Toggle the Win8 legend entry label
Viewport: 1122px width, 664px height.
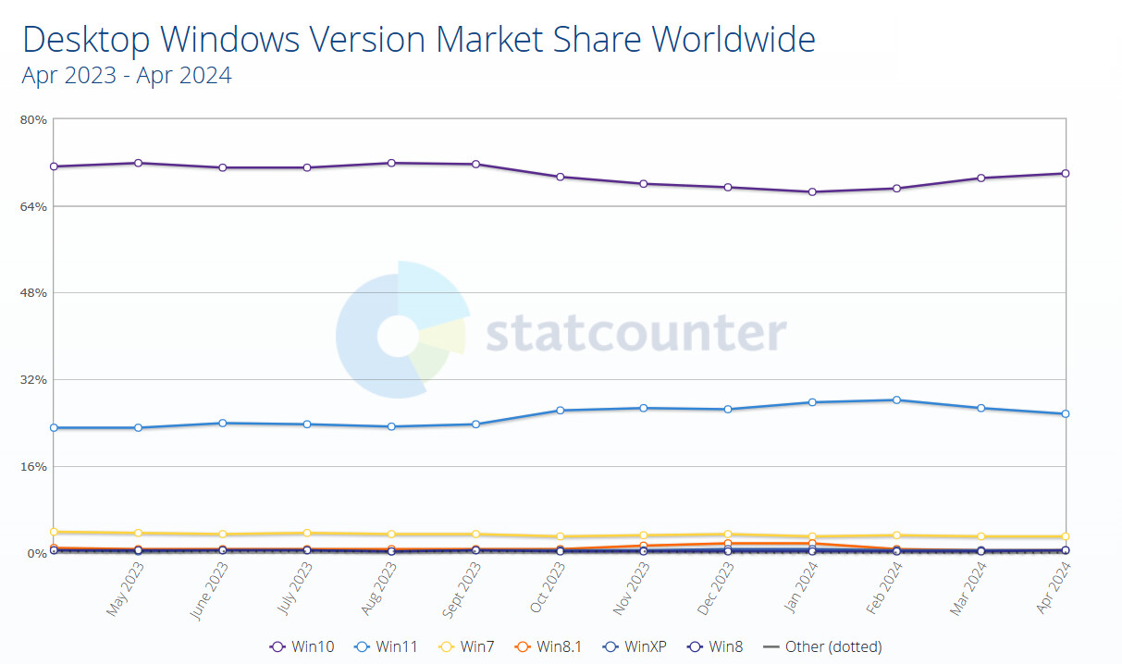725,647
